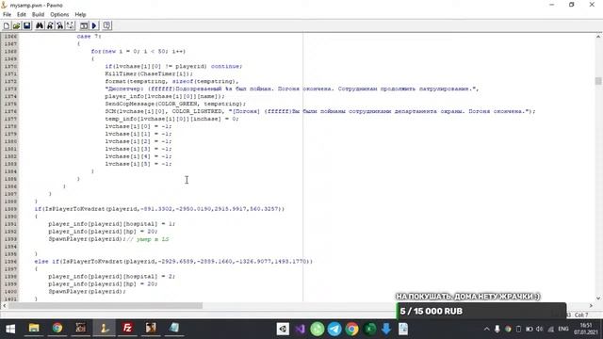Click the blue download arrow taskbar icon
Image resolution: width=603 pixels, height=339 pixels.
[386, 329]
